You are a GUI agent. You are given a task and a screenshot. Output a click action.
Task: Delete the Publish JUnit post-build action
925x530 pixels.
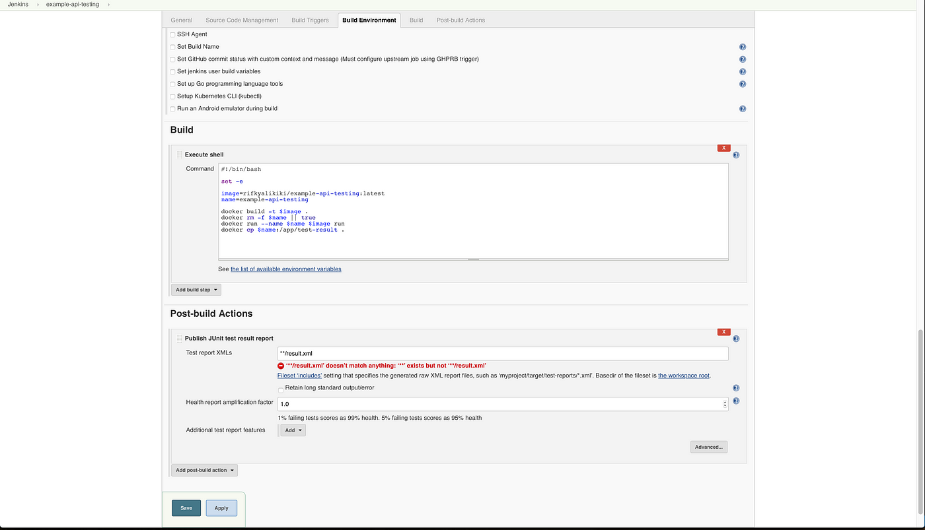[x=723, y=332]
